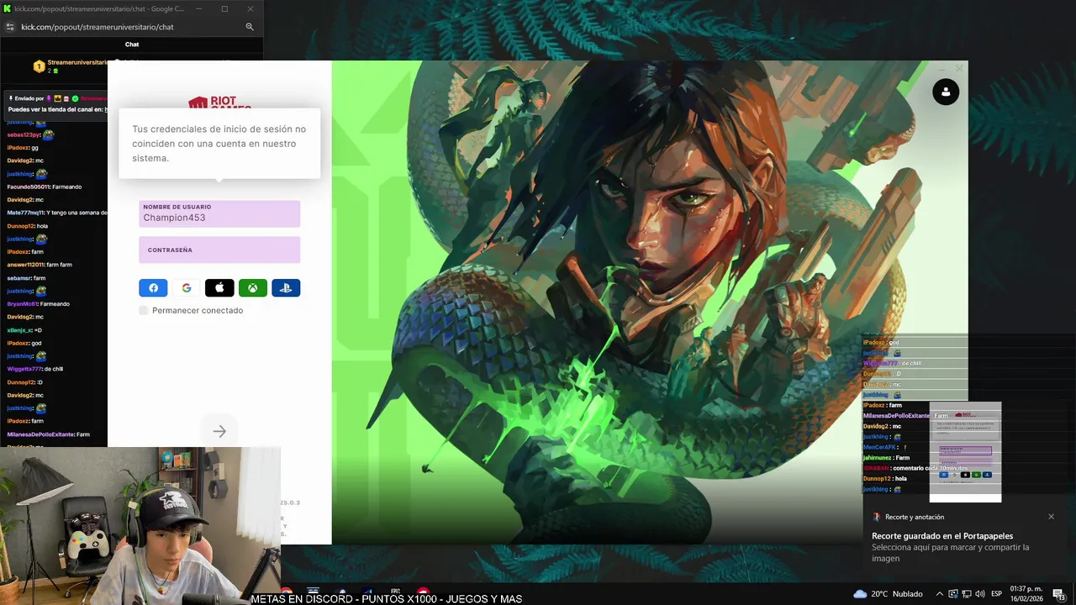Viewport: 1076px width, 605px height.
Task: Dismiss the Recorte y anotación notification
Action: point(1051,517)
